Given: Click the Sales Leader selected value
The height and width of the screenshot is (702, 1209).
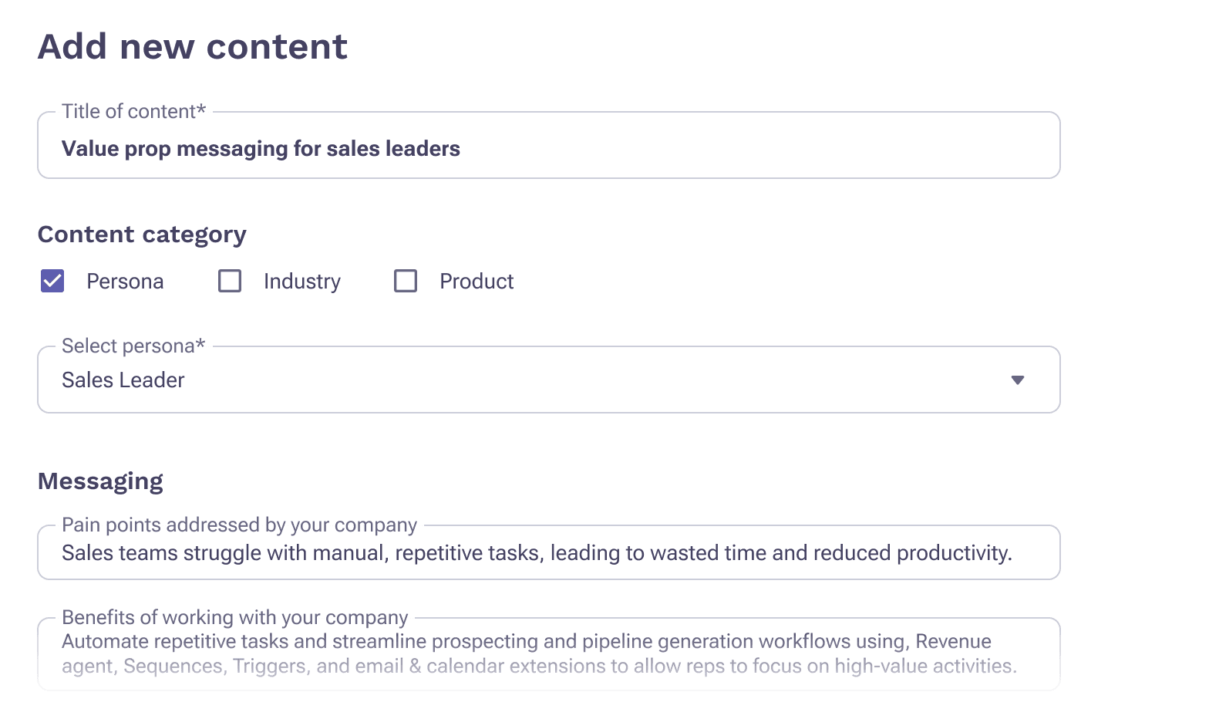Looking at the screenshot, I should pyautogui.click(x=123, y=380).
